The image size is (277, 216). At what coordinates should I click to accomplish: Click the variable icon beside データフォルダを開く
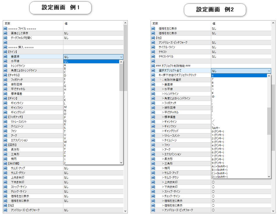coord(5,38)
